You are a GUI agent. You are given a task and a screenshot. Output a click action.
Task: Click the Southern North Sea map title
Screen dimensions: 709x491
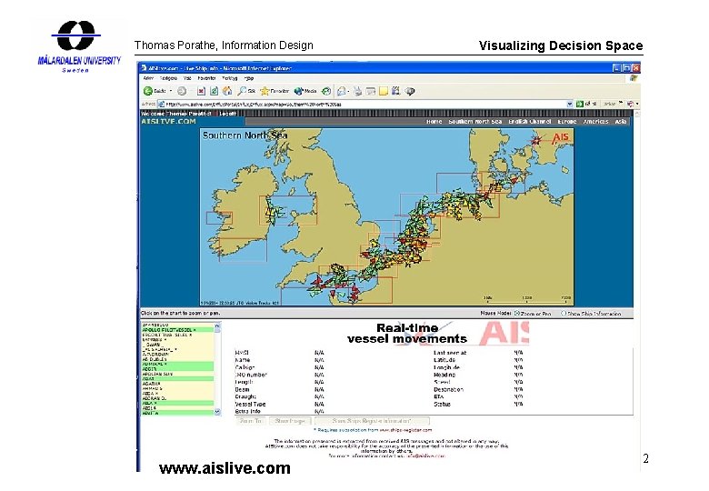(245, 135)
